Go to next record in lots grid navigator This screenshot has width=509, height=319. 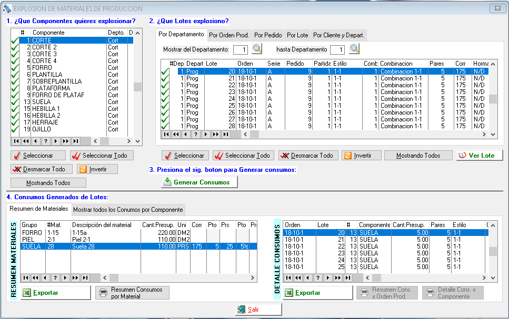(206, 135)
